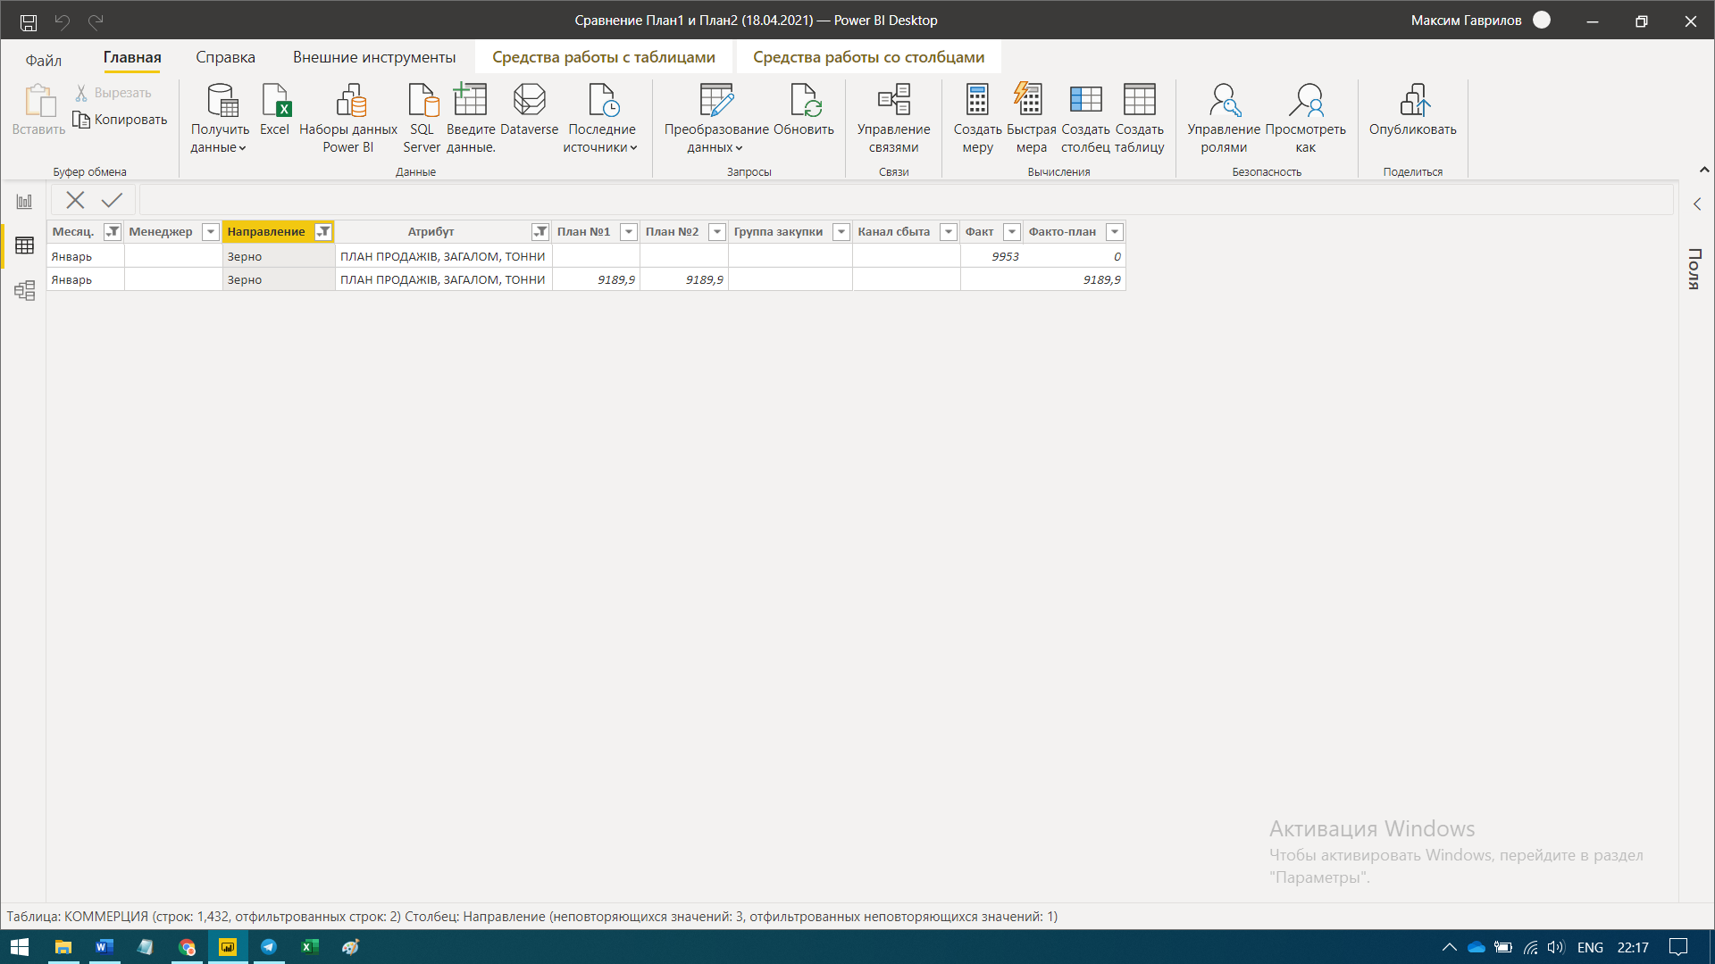The height and width of the screenshot is (964, 1715).
Task: Open Windows Start menu
Action: (19, 947)
